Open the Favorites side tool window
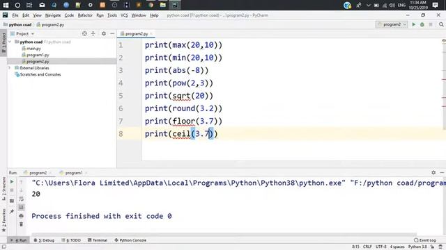This screenshot has height=250, width=446. (x=3, y=220)
